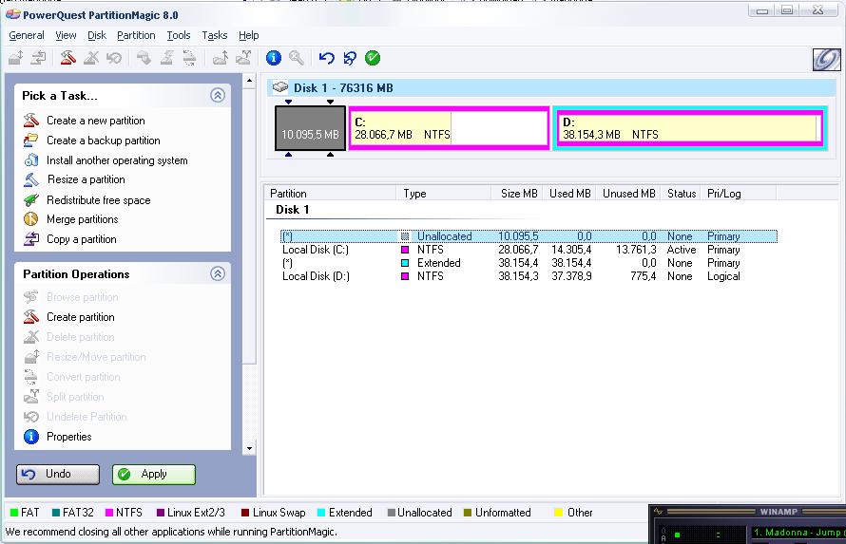This screenshot has width=846, height=544.
Task: Click the blue Properties info toolbar icon
Action: pyautogui.click(x=274, y=58)
